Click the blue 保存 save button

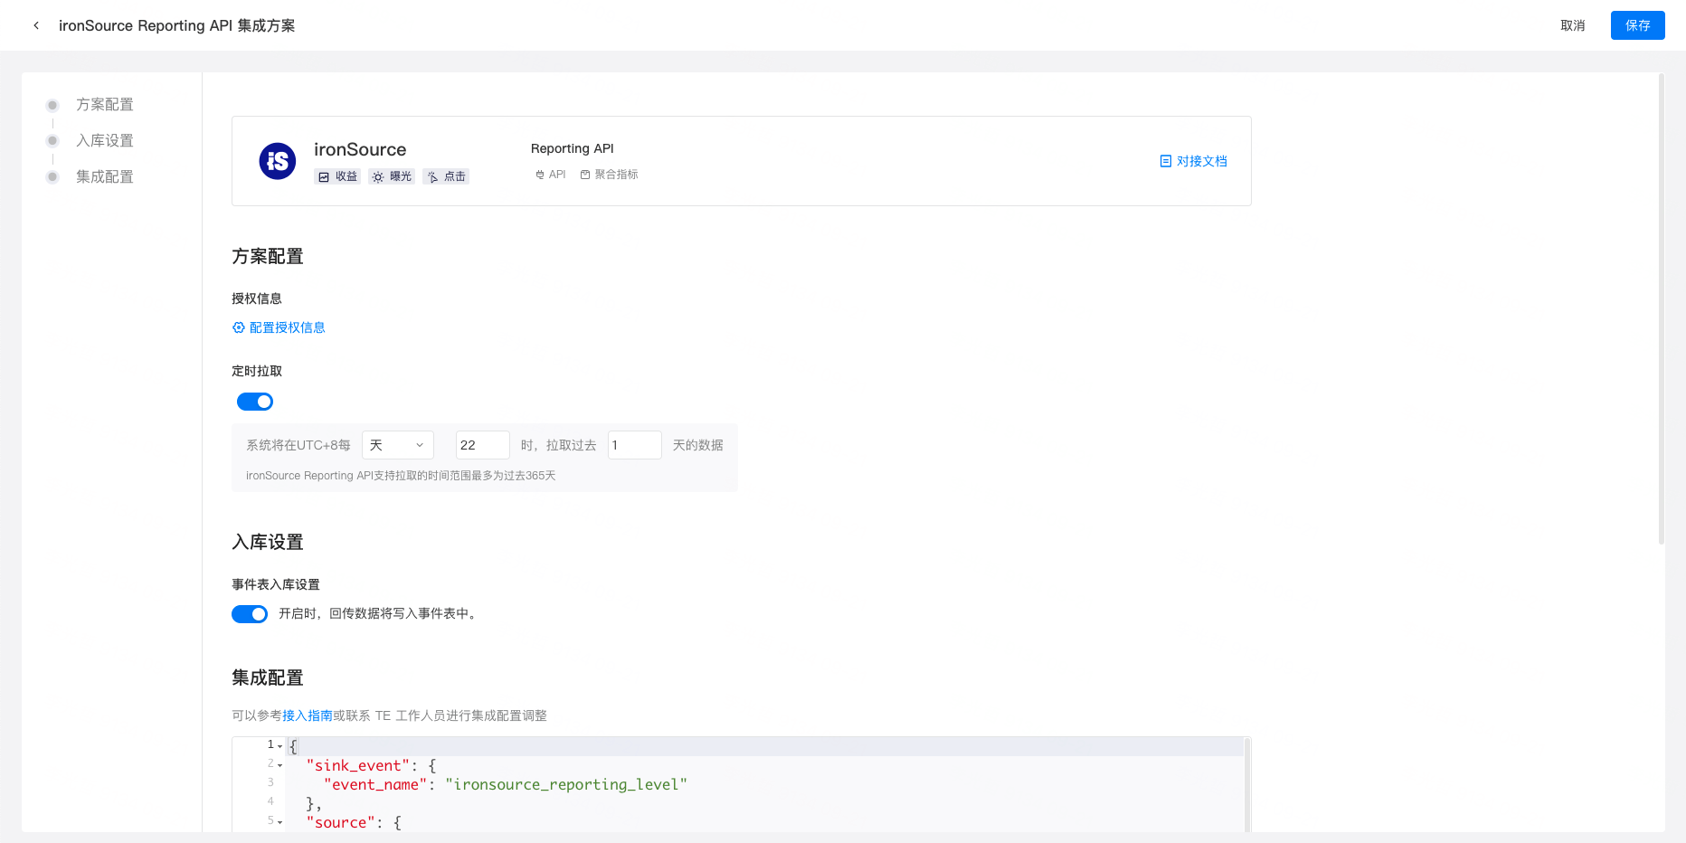pyautogui.click(x=1637, y=25)
